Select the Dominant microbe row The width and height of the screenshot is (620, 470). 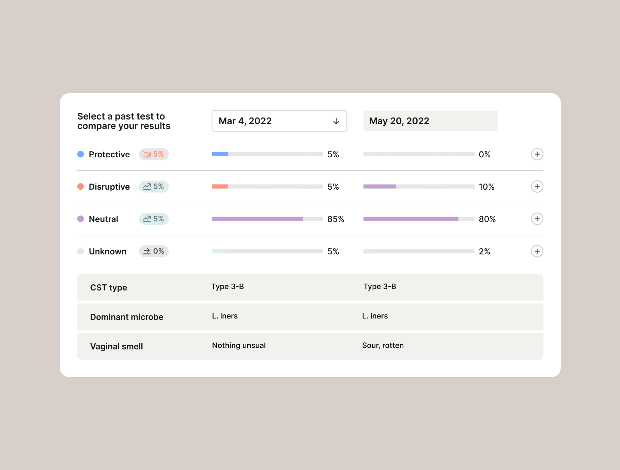[x=310, y=317]
